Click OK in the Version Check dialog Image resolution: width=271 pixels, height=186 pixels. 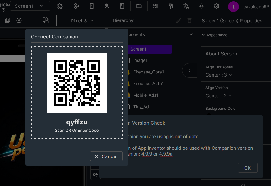coord(247,168)
